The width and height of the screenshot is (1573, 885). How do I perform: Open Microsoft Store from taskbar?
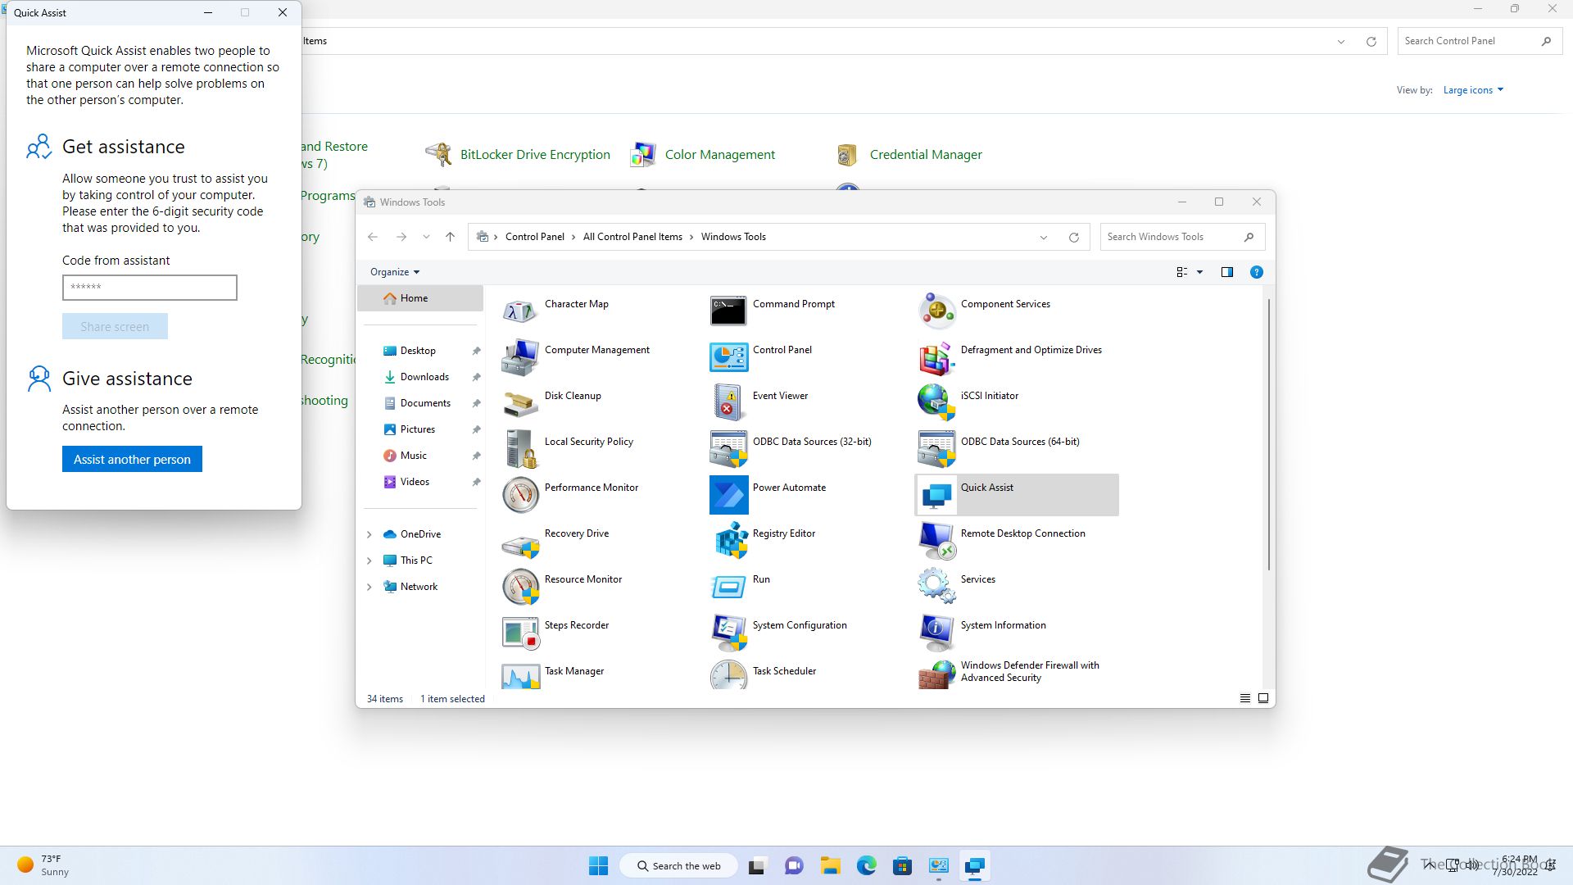[x=902, y=866]
